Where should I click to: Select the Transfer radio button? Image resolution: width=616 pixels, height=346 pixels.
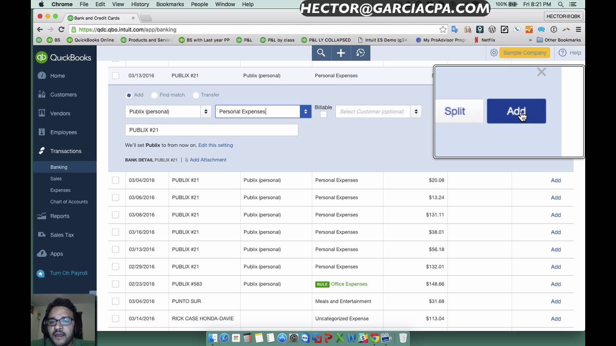pyautogui.click(x=196, y=95)
